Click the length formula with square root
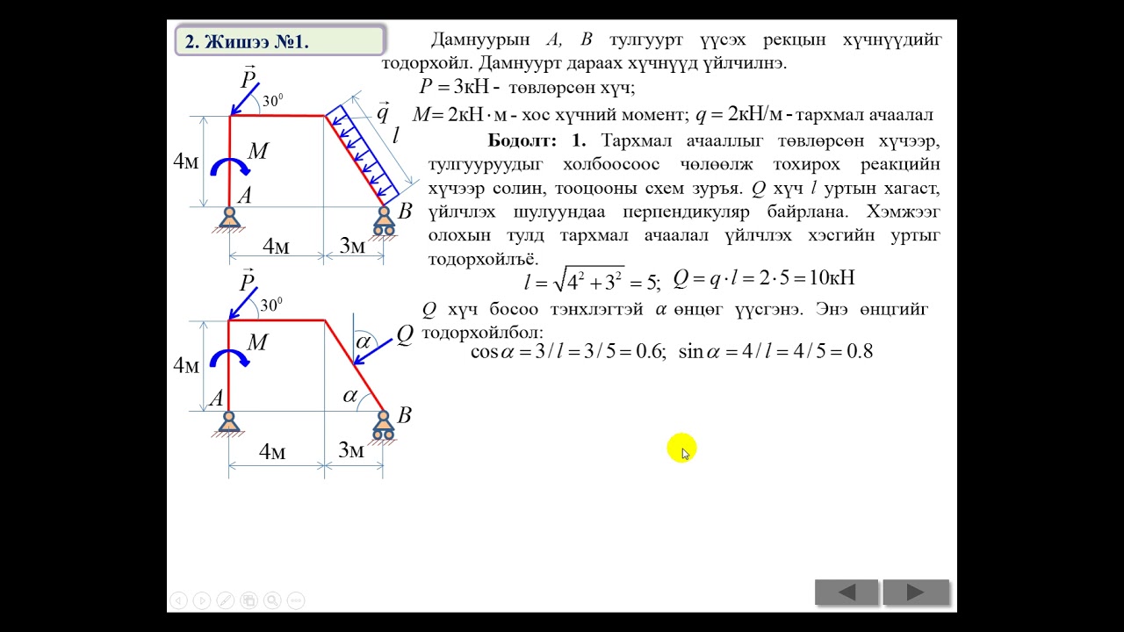1124x632 pixels. tap(591, 280)
